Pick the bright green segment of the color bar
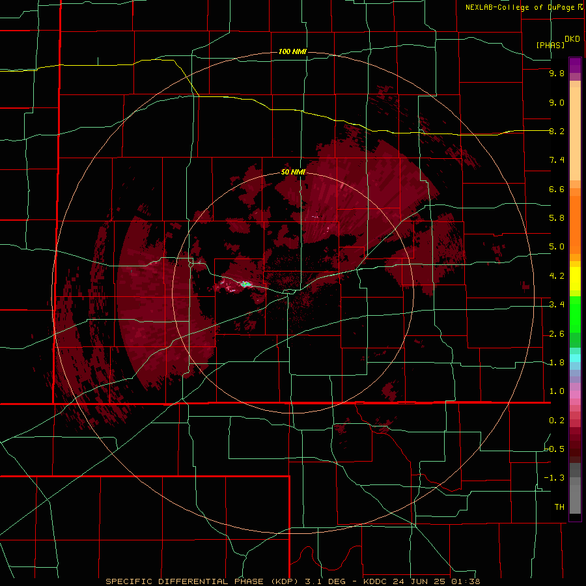This screenshot has height=586, width=586. pos(575,314)
